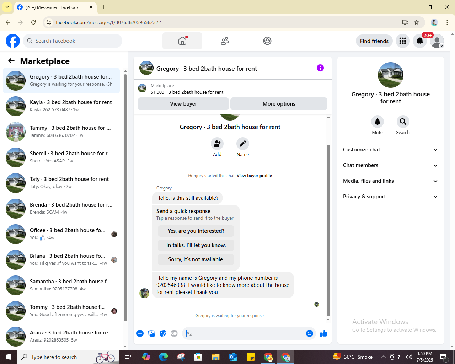Search in conversation with magnifier icon

pyautogui.click(x=403, y=122)
